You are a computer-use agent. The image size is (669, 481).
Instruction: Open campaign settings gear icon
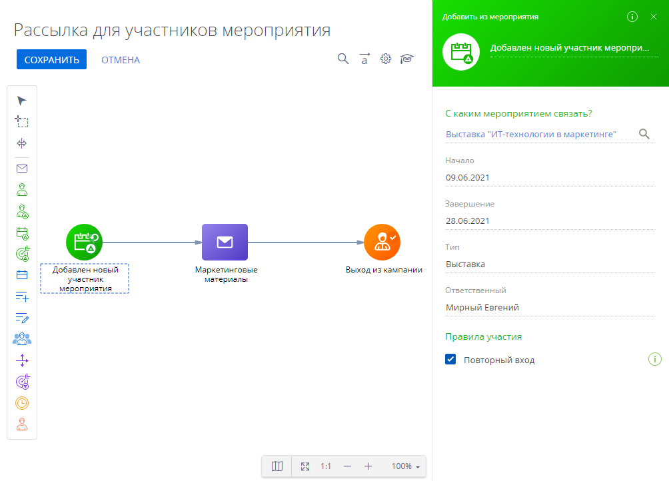point(386,59)
